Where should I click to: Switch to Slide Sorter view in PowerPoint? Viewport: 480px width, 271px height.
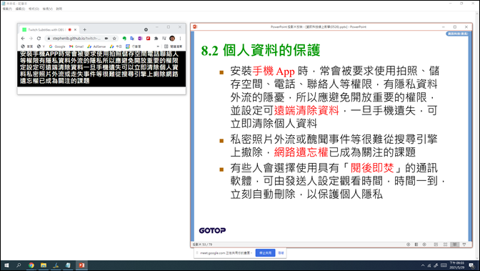[x=446, y=245]
